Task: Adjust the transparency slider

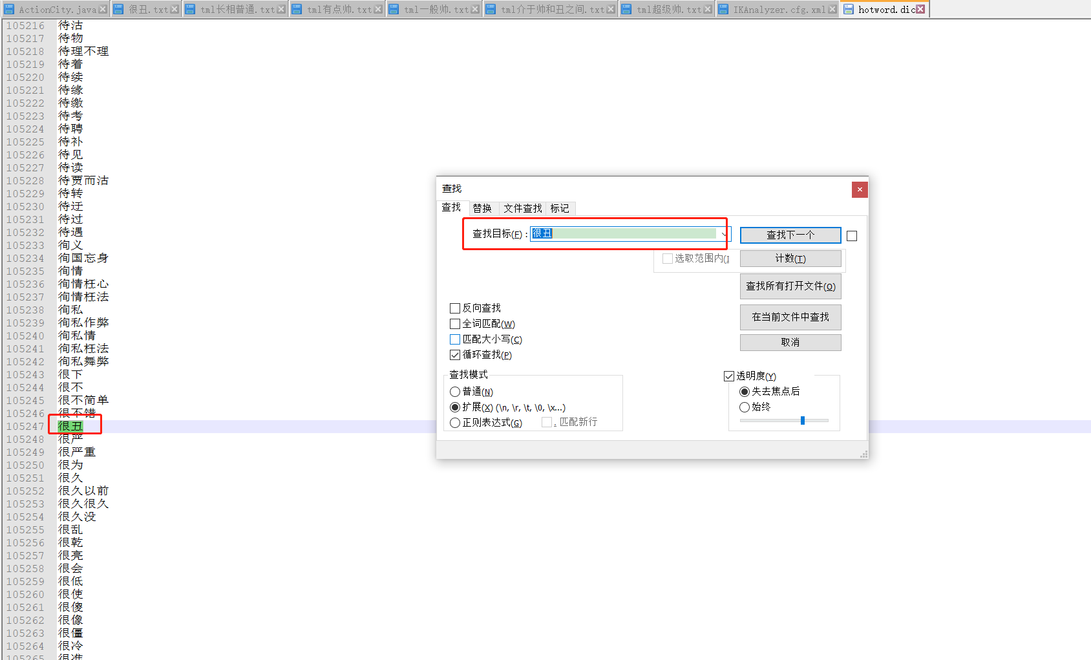Action: coord(803,420)
